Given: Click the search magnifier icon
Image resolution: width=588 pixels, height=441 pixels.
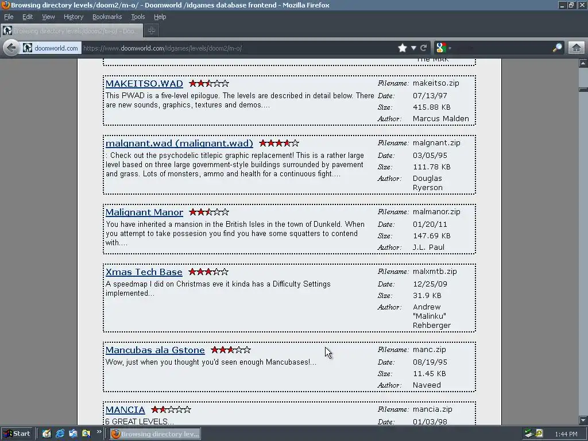Looking at the screenshot, I should click(x=557, y=48).
